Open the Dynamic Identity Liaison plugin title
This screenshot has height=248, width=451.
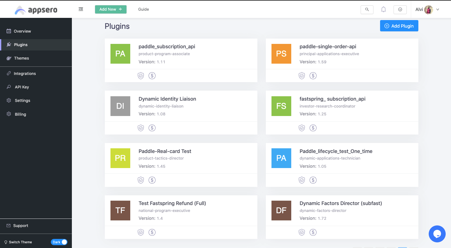[167, 99]
